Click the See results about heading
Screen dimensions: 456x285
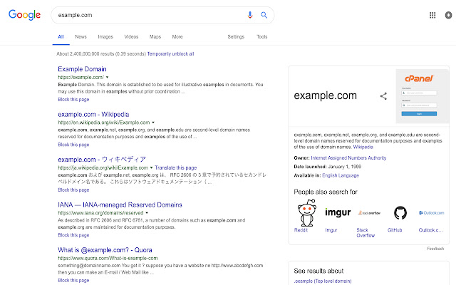(318, 271)
